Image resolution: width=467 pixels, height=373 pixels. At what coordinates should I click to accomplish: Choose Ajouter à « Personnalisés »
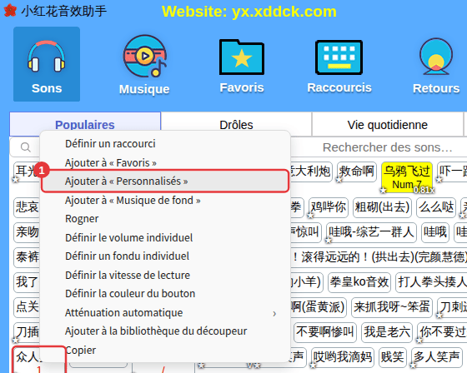point(165,182)
